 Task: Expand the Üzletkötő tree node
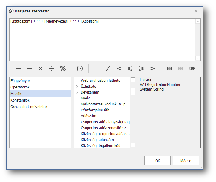[77, 86]
